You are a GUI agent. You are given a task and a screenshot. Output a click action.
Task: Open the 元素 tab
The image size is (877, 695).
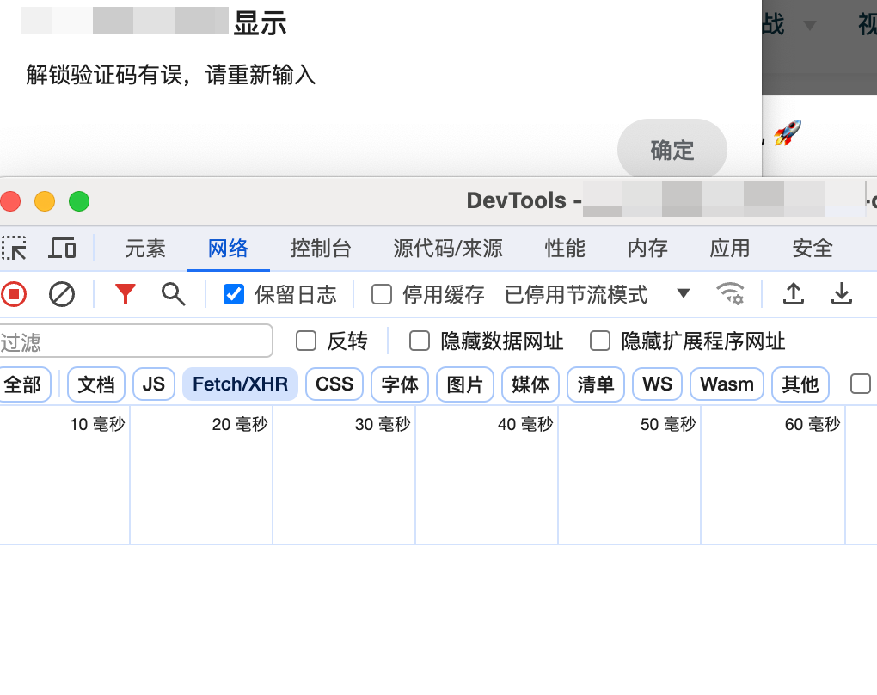(x=145, y=249)
